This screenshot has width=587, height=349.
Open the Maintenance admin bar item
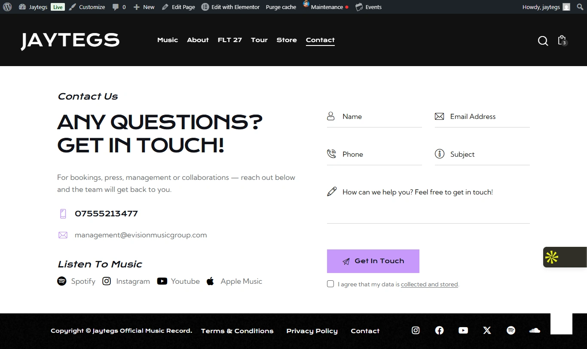tap(326, 7)
